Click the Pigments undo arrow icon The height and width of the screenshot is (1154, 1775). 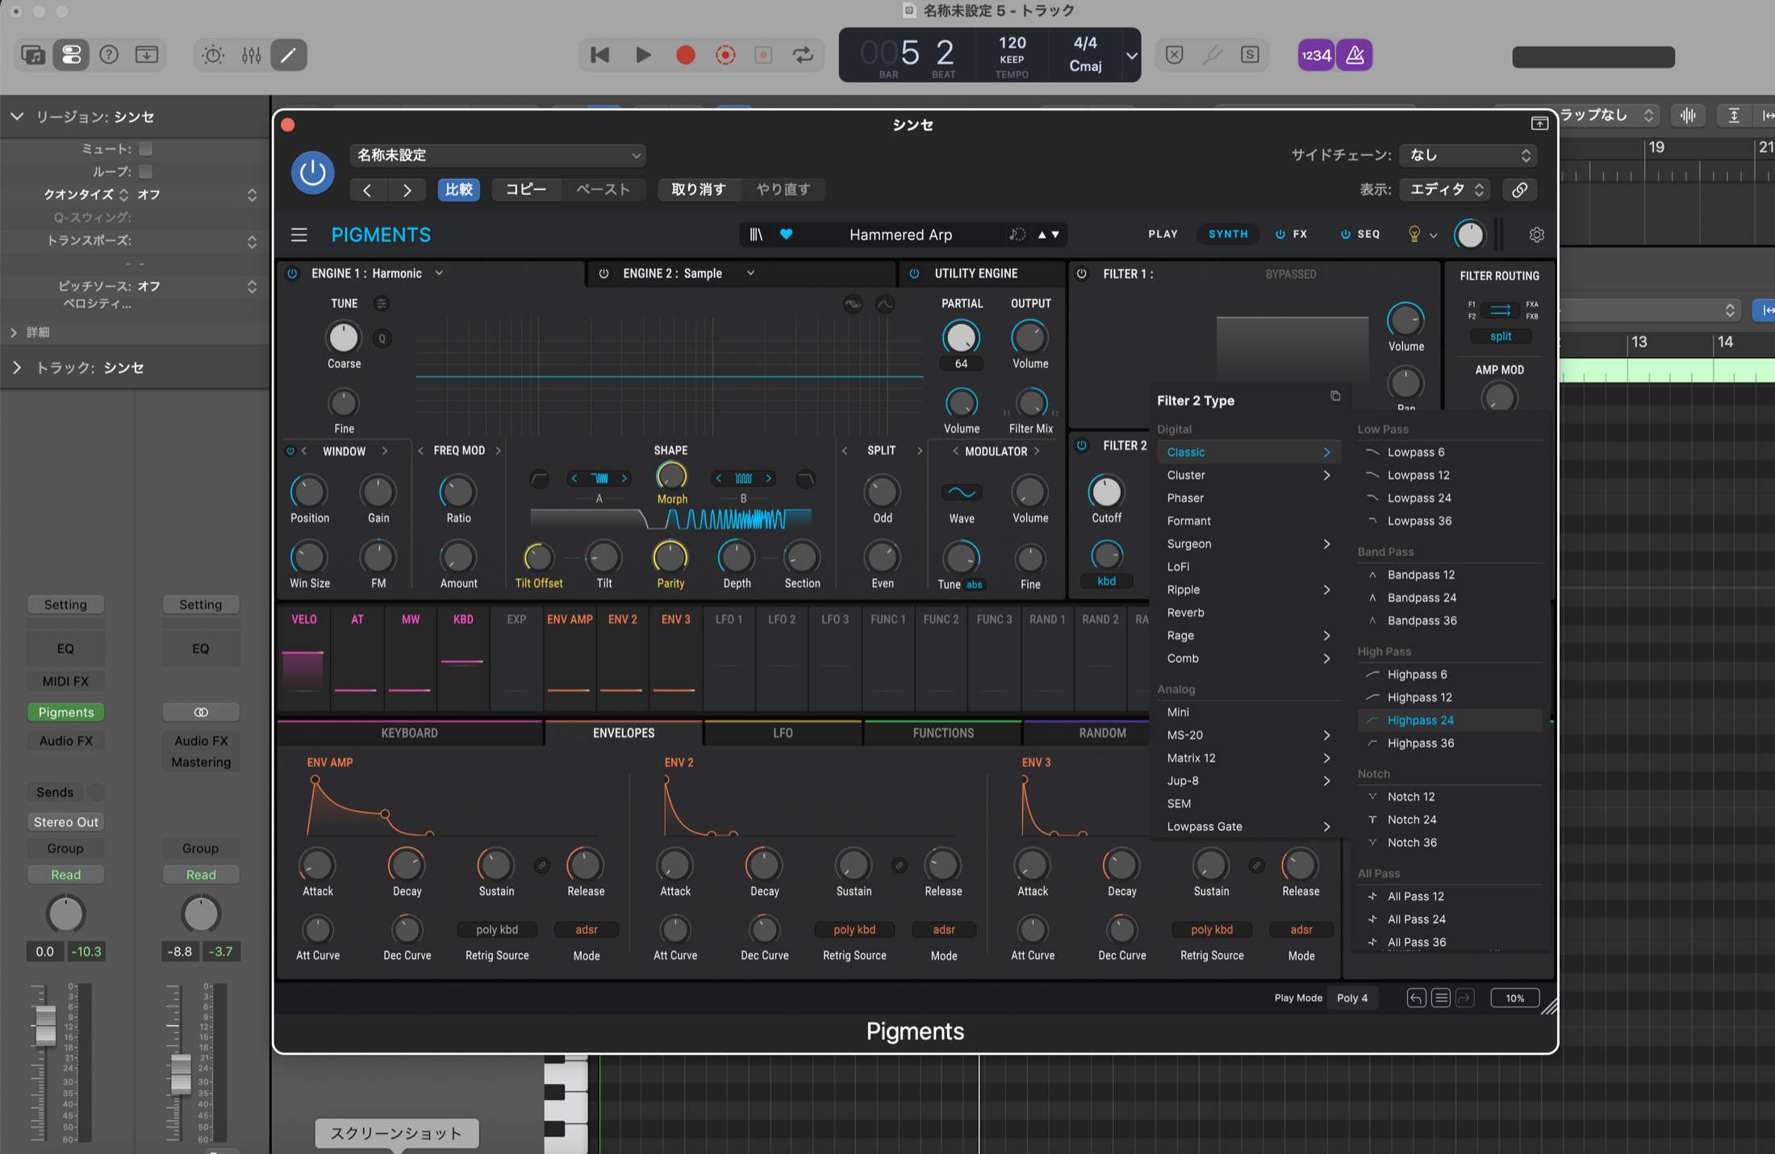[1416, 998]
